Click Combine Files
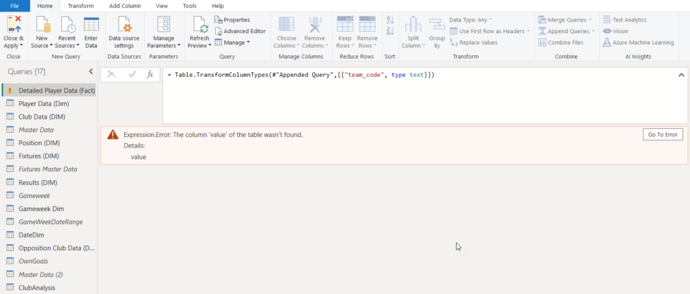690x294 pixels. tap(561, 42)
